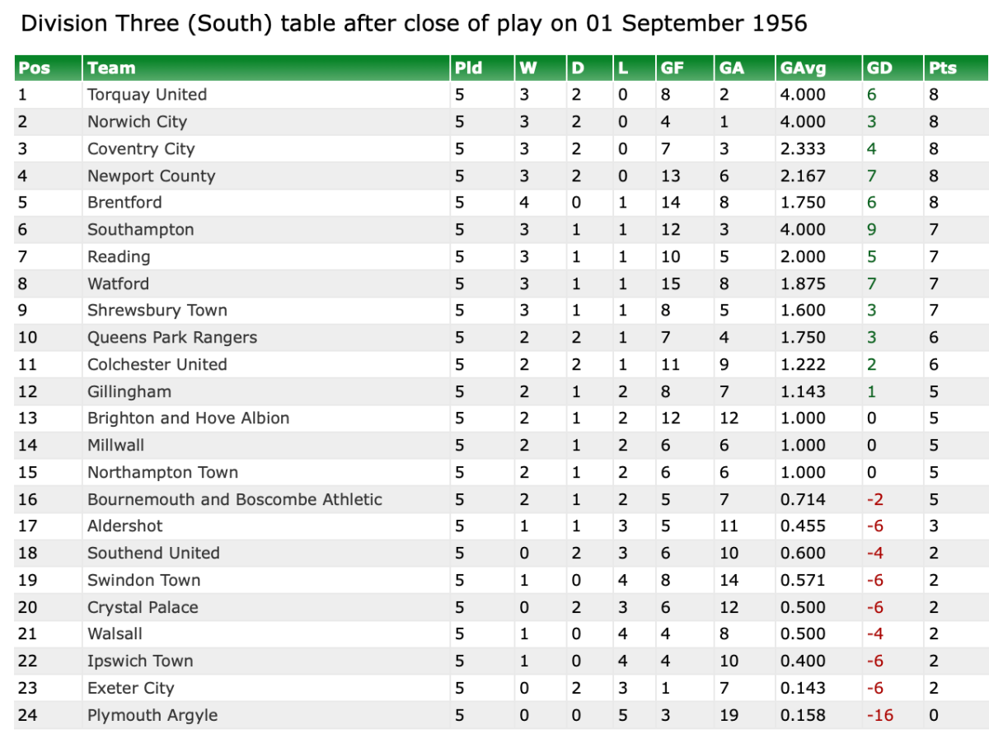This screenshot has width=989, height=734.
Task: Select Bournemouth and Boscombe Athletic
Action: point(235,499)
